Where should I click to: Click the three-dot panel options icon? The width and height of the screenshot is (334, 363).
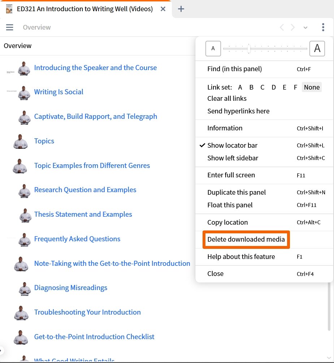tap(323, 27)
